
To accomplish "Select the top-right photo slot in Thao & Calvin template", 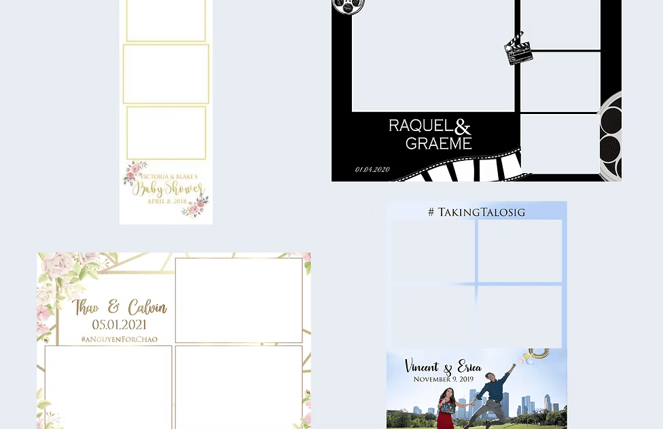I will coord(238,300).
